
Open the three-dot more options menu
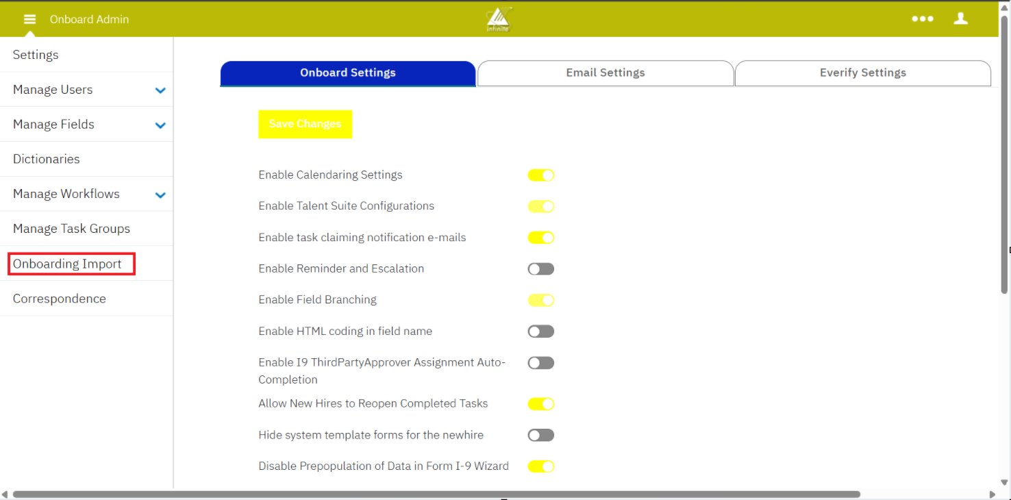[922, 19]
